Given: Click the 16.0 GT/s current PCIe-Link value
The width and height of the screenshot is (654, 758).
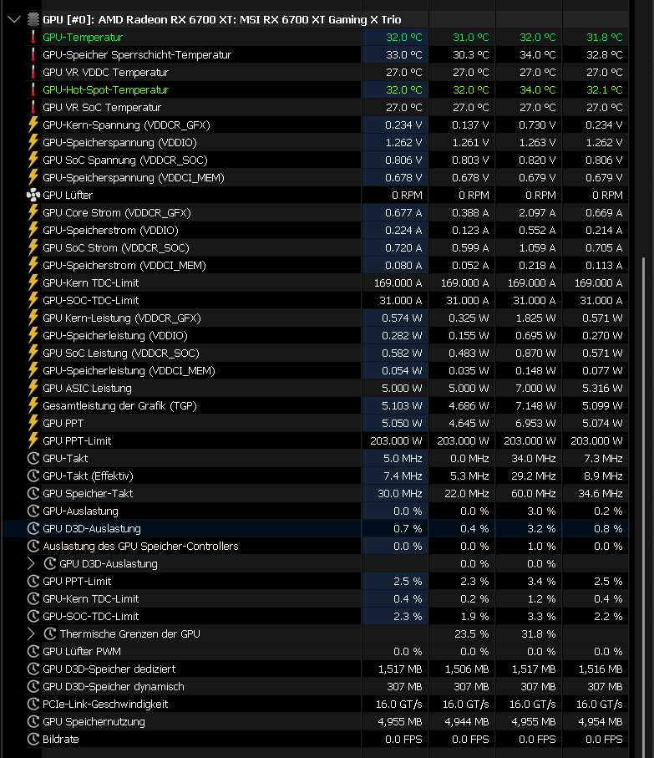Looking at the screenshot, I should pos(399,705).
